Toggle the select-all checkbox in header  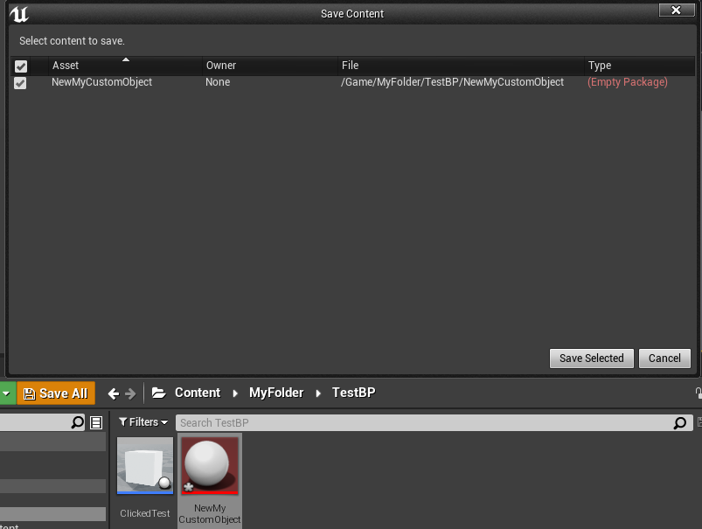20,66
